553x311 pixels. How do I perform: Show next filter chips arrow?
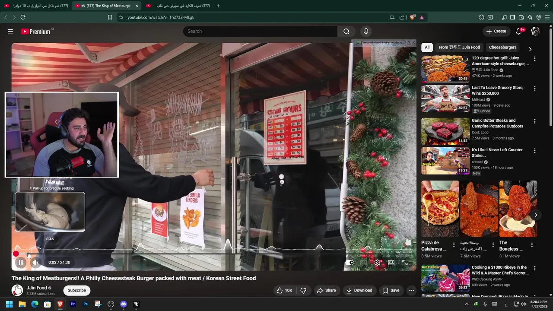[x=530, y=49]
